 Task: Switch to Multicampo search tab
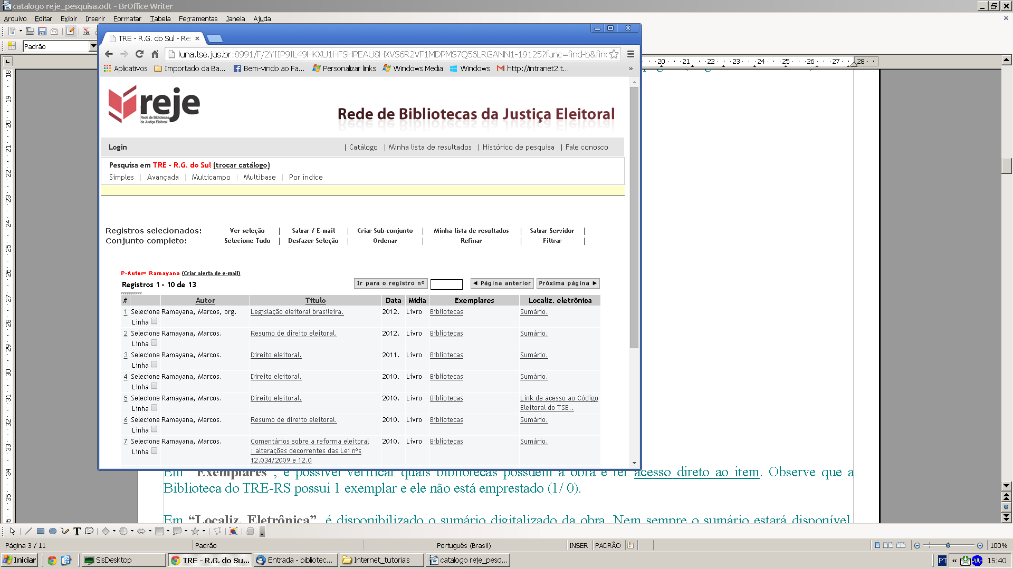(x=211, y=178)
